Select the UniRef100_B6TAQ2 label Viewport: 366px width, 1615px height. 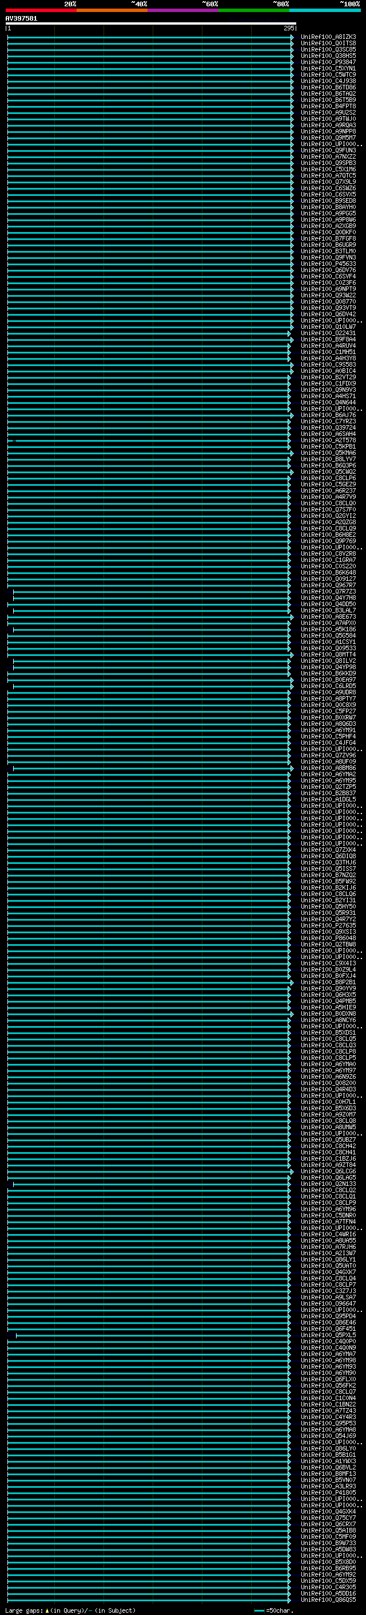point(328,93)
